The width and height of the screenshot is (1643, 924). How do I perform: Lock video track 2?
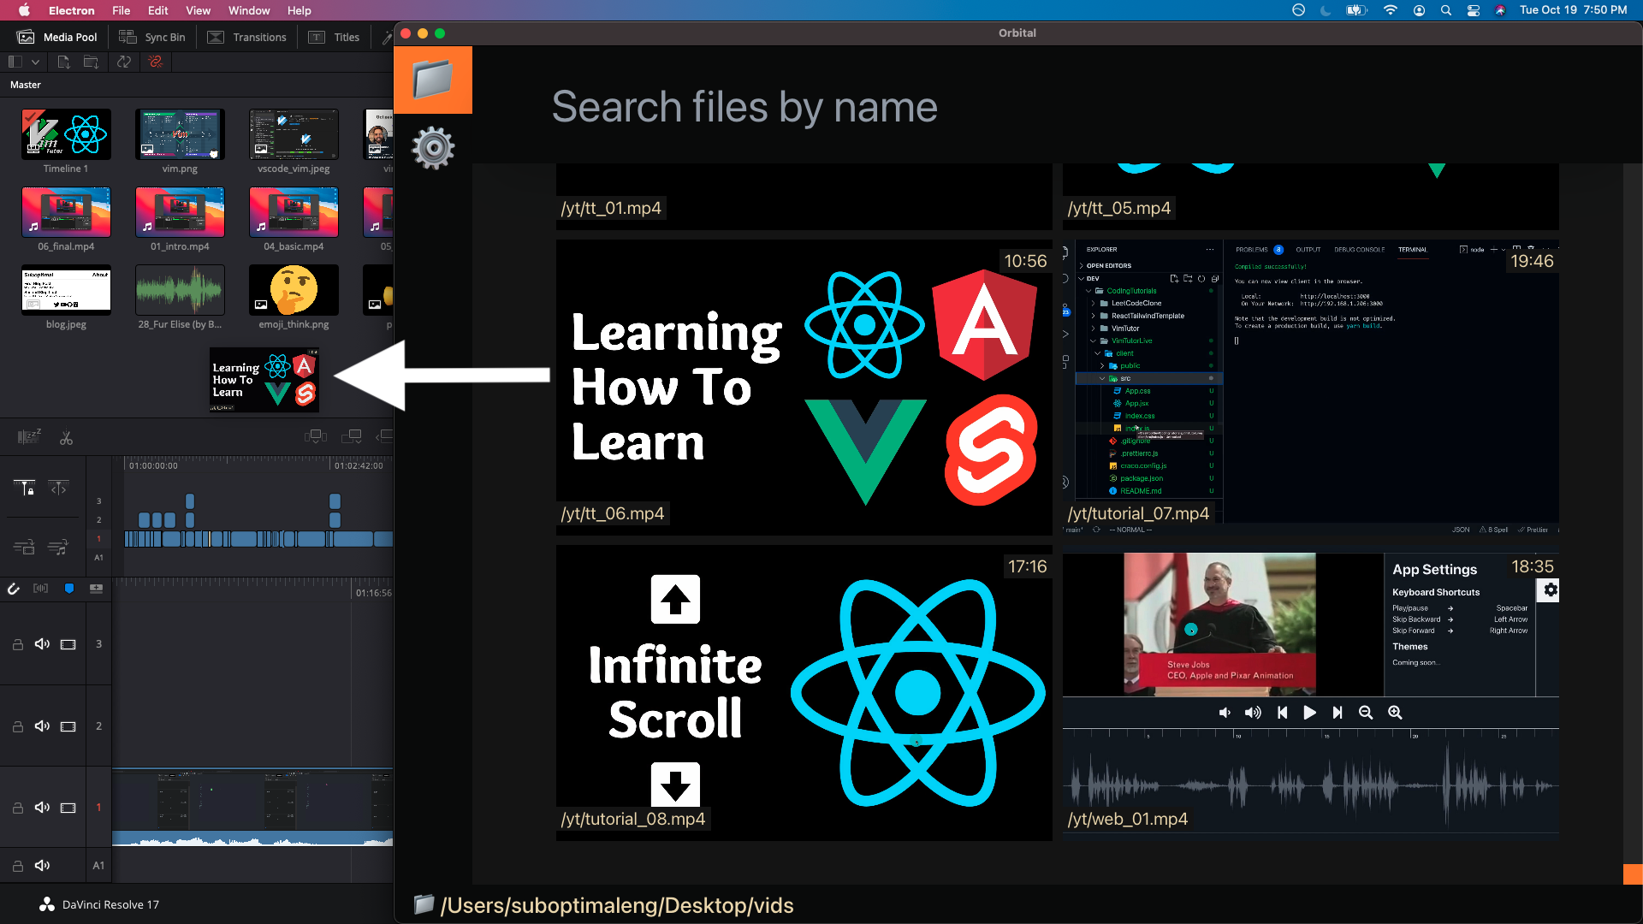click(x=17, y=726)
